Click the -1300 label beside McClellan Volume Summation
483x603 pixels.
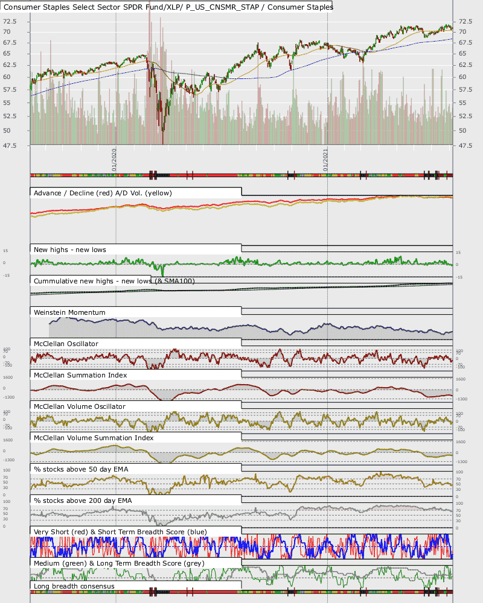pyautogui.click(x=8, y=460)
